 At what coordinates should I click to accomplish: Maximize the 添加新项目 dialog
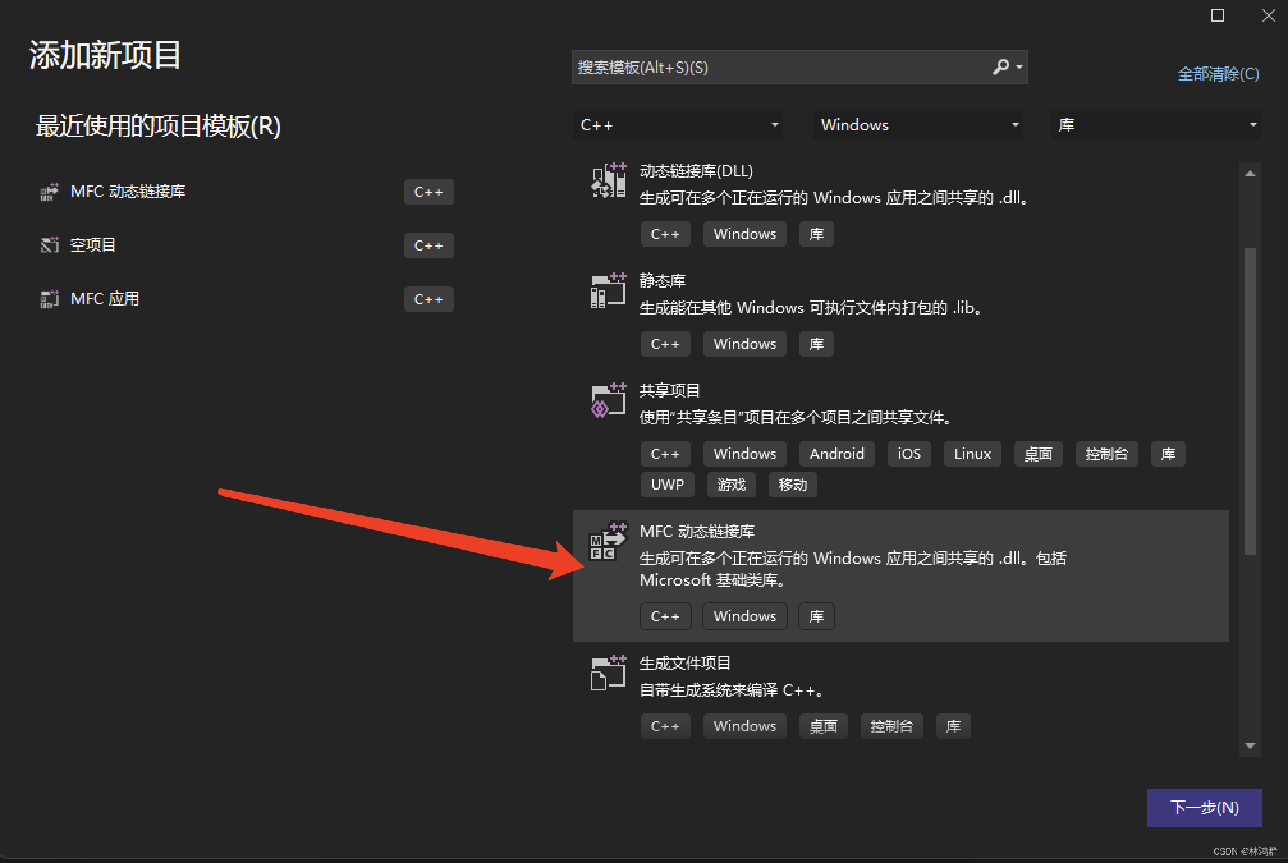click(1218, 15)
